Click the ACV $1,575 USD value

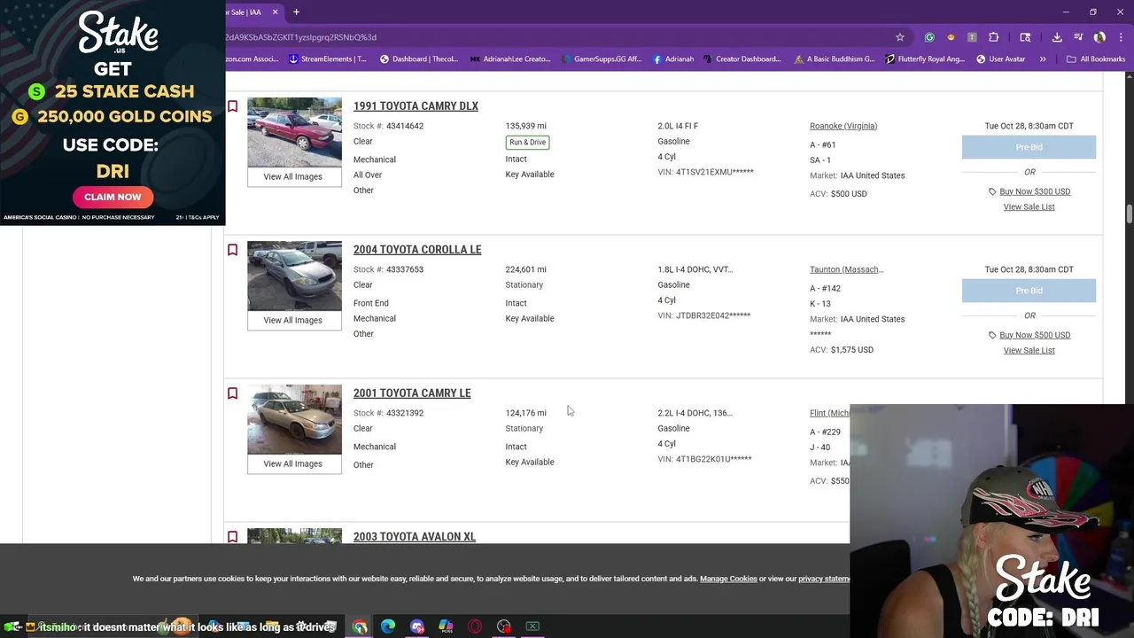(x=852, y=350)
